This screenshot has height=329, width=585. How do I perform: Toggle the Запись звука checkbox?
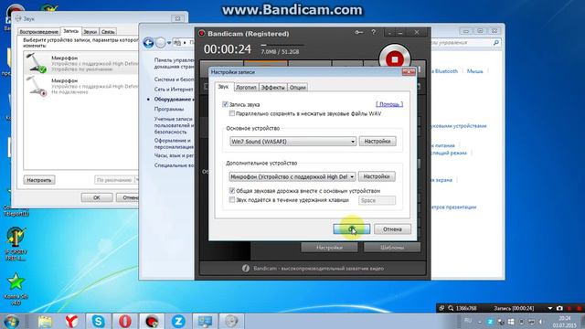pos(225,104)
